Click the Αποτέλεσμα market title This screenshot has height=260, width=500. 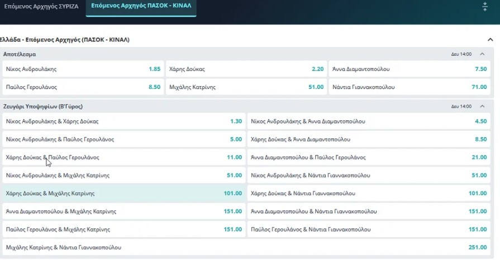[20, 54]
